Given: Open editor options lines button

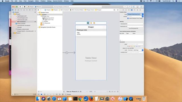Looking at the screenshot, I should coord(114,10).
